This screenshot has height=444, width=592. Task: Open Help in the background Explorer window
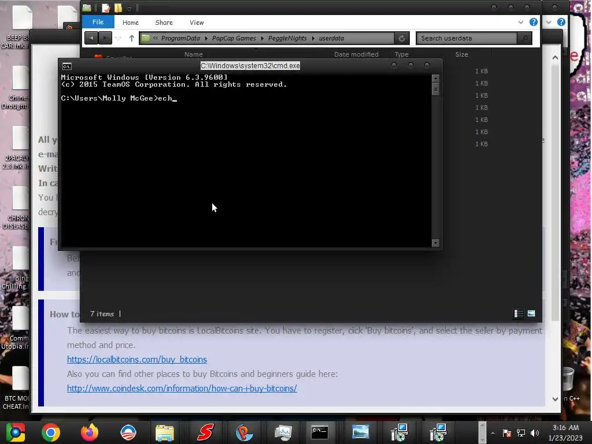coord(561,23)
